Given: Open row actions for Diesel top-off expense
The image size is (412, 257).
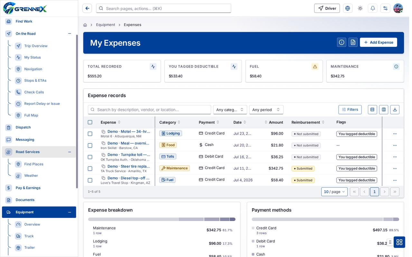Looking at the screenshot, I should click(395, 180).
